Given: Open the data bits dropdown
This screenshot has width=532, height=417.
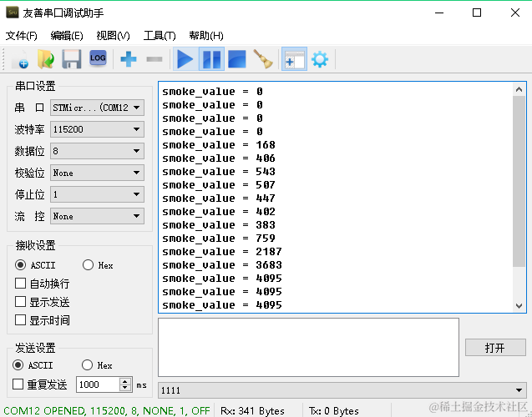Looking at the screenshot, I should click(x=97, y=151).
